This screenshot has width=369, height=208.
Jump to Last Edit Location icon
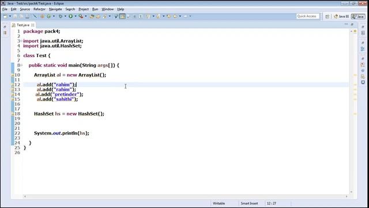[x=169, y=16]
